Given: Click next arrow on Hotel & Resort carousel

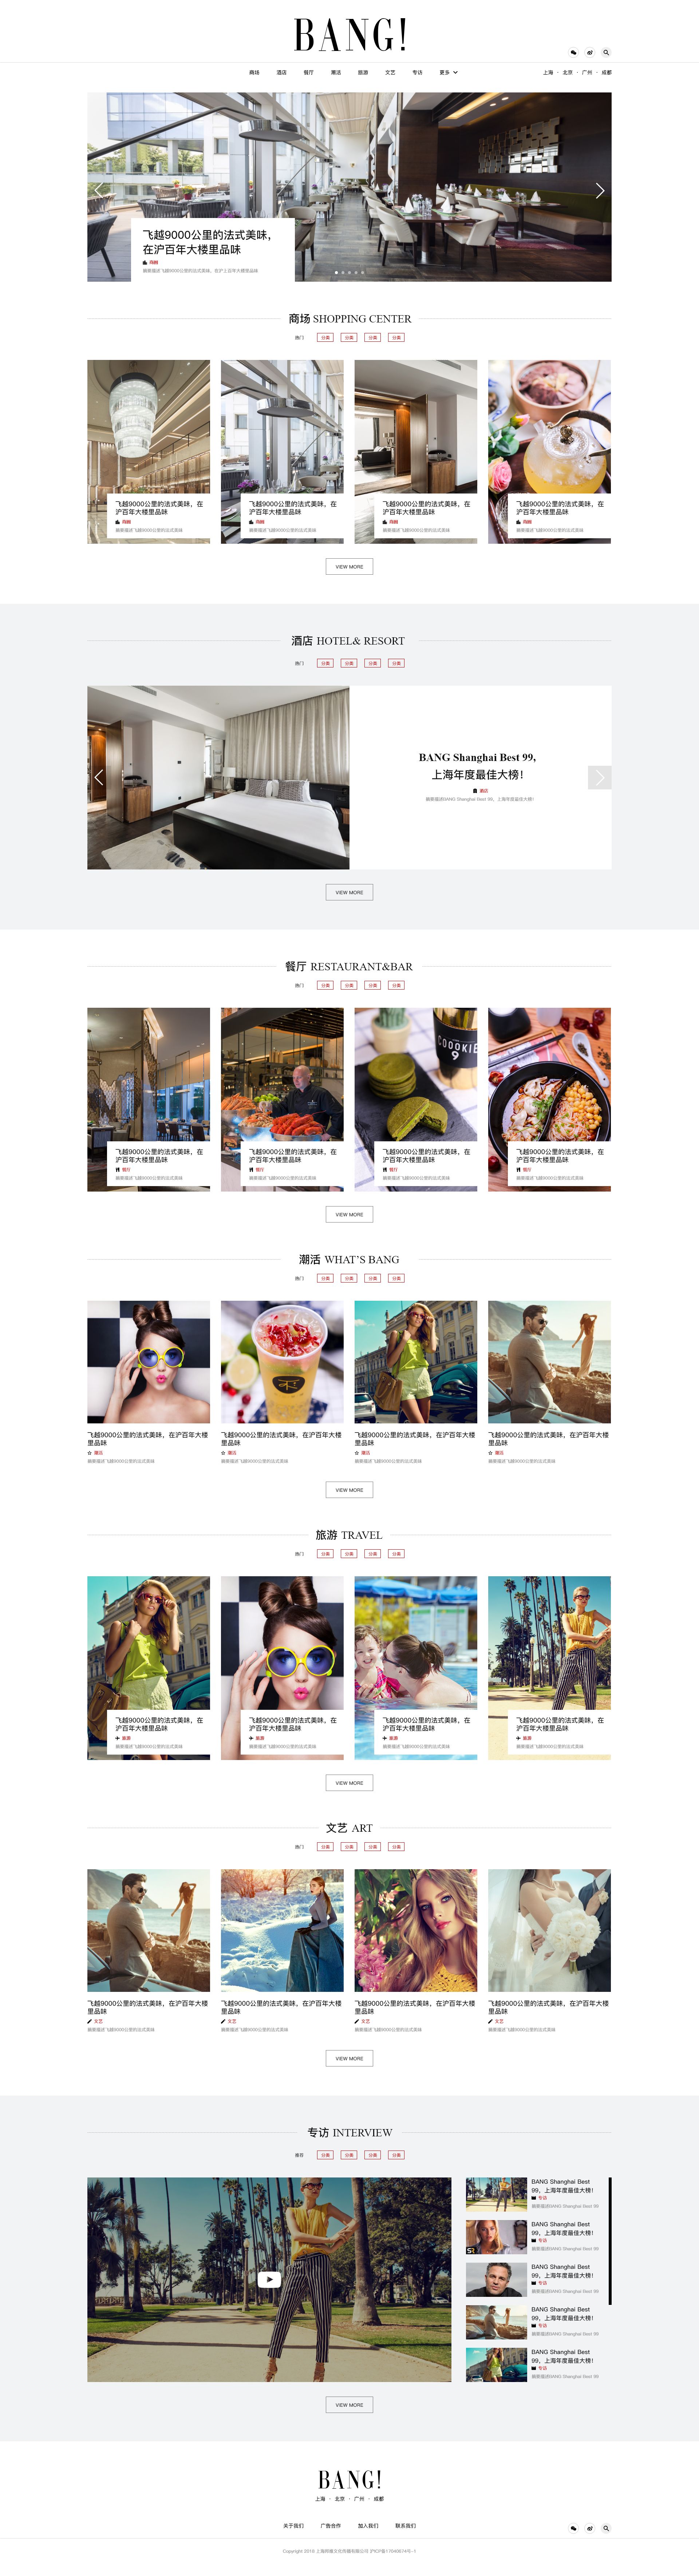Looking at the screenshot, I should point(599,777).
